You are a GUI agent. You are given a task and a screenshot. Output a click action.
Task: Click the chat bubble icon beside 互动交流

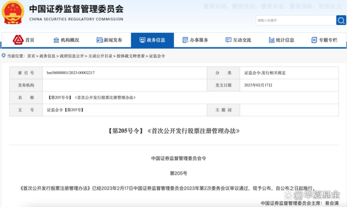coord(228,40)
